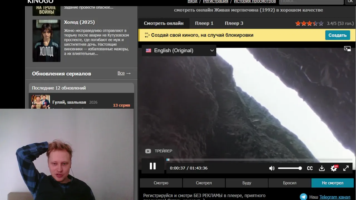Viewport: 356px width, 200px height.
Task: Click the site search input field
Action: 311,2
